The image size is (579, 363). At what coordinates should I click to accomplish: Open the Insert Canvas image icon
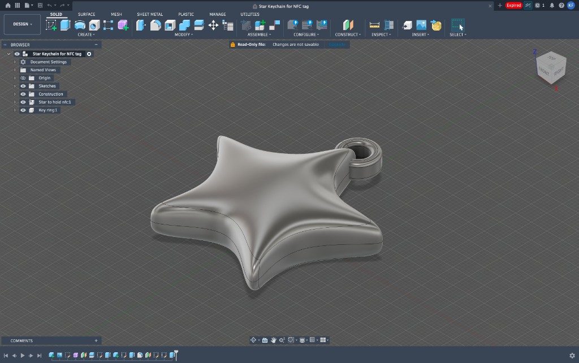421,25
